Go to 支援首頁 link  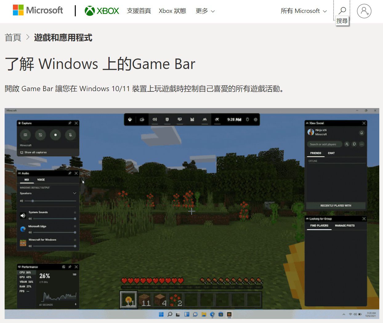(x=139, y=11)
